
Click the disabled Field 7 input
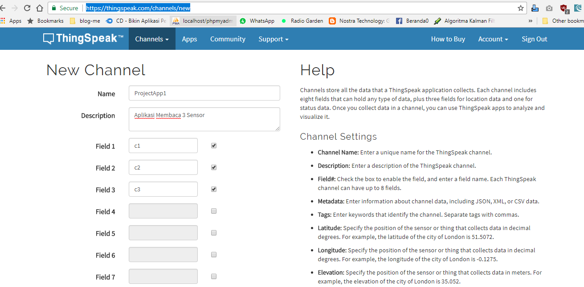click(x=163, y=276)
